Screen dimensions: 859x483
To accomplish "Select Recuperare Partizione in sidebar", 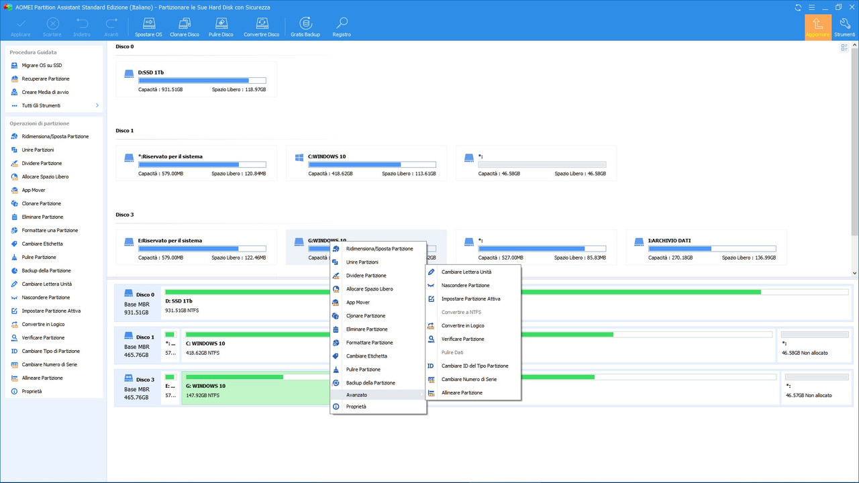I will click(x=45, y=78).
